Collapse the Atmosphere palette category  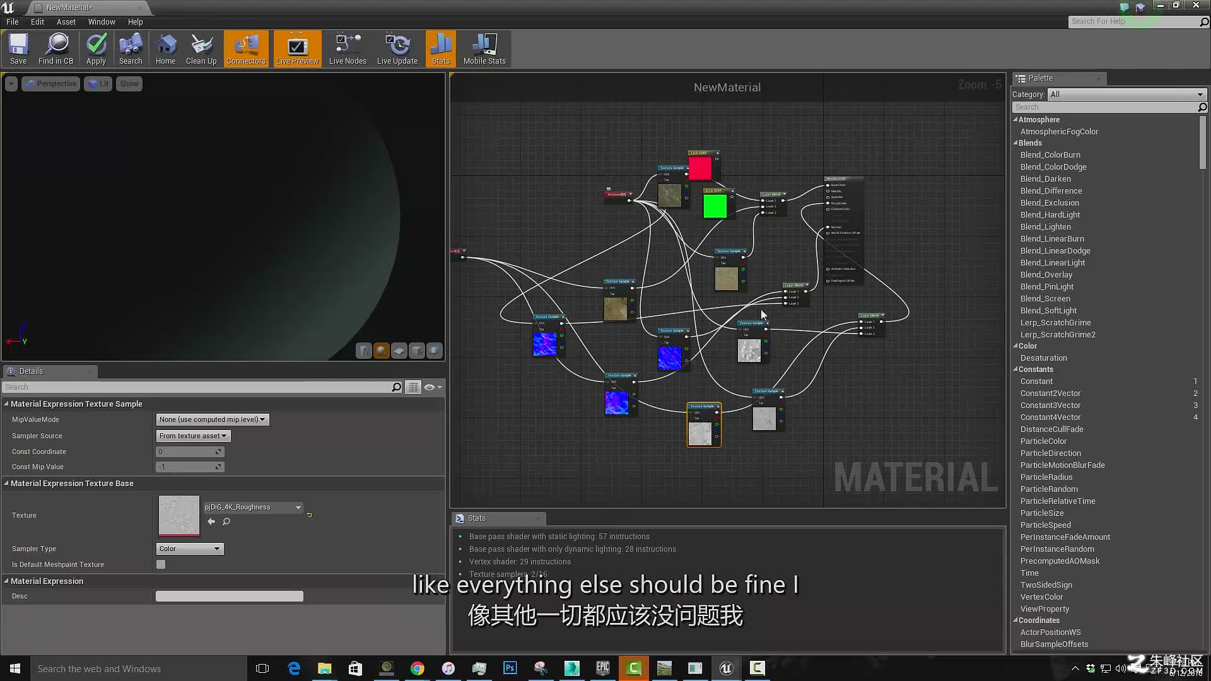pyautogui.click(x=1015, y=119)
